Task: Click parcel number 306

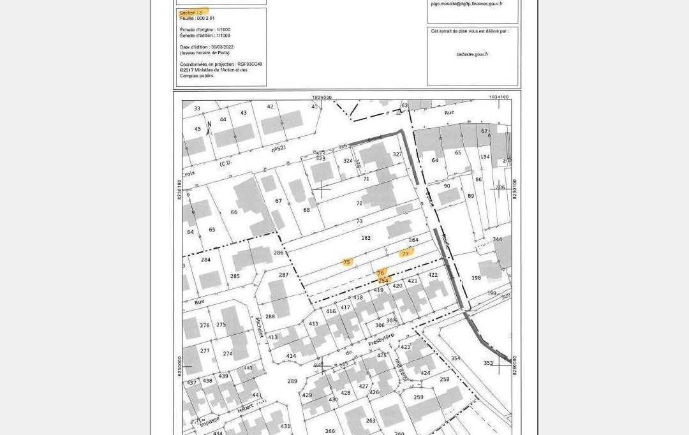Action: pos(380,325)
